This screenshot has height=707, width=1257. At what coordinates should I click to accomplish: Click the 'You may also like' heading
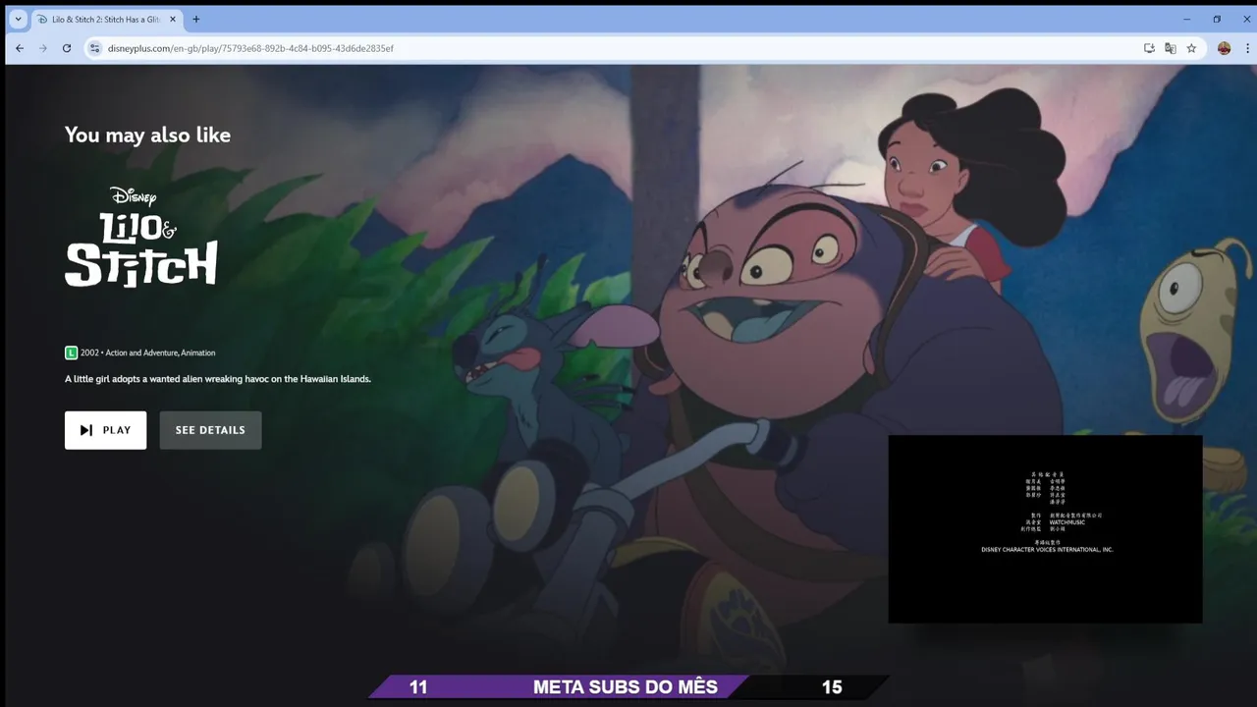[147, 135]
